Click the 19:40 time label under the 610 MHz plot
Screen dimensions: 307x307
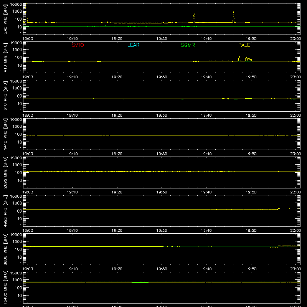206,116
